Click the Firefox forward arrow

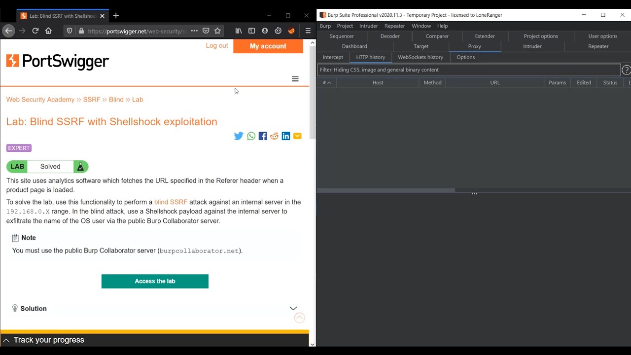(x=22, y=31)
